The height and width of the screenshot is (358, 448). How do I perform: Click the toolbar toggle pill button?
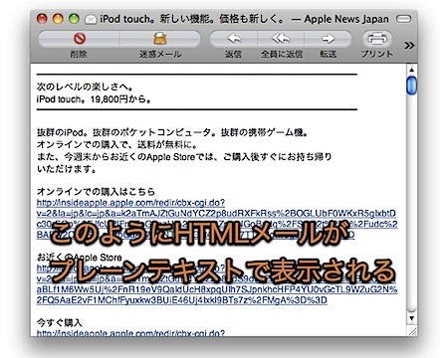click(x=404, y=19)
